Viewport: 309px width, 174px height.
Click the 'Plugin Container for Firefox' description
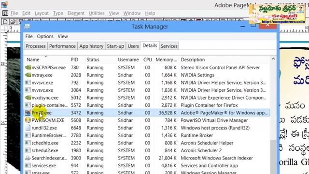coord(209,105)
